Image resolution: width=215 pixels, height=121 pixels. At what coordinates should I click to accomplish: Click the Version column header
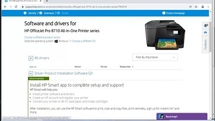(78, 67)
